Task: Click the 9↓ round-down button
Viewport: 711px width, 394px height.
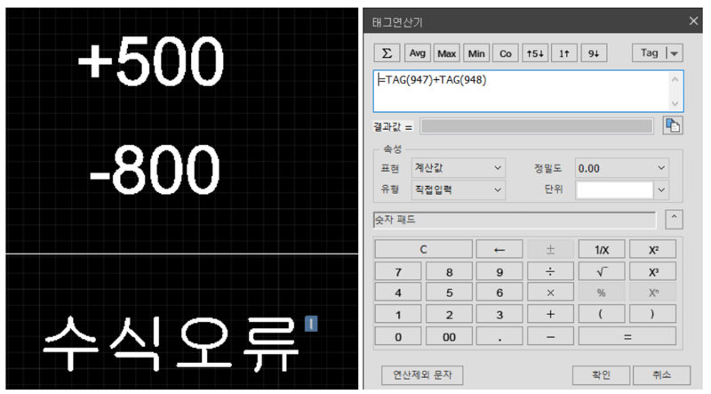Action: pos(594,53)
